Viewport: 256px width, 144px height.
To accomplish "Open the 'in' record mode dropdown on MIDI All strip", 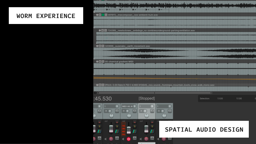I will 126,111.
